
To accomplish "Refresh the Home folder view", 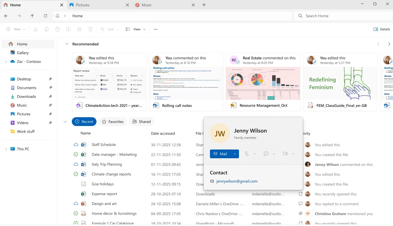I will [x=45, y=16].
